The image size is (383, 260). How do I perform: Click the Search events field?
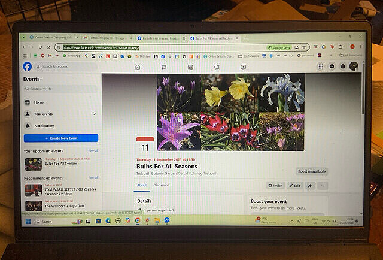point(60,89)
